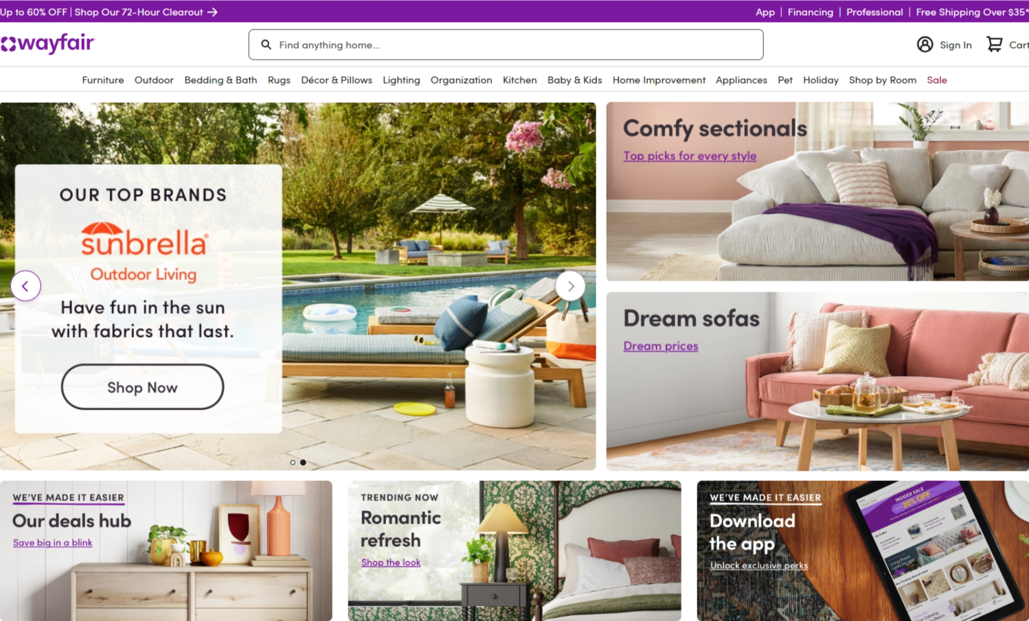Click the Romantic refresh heading

click(401, 529)
